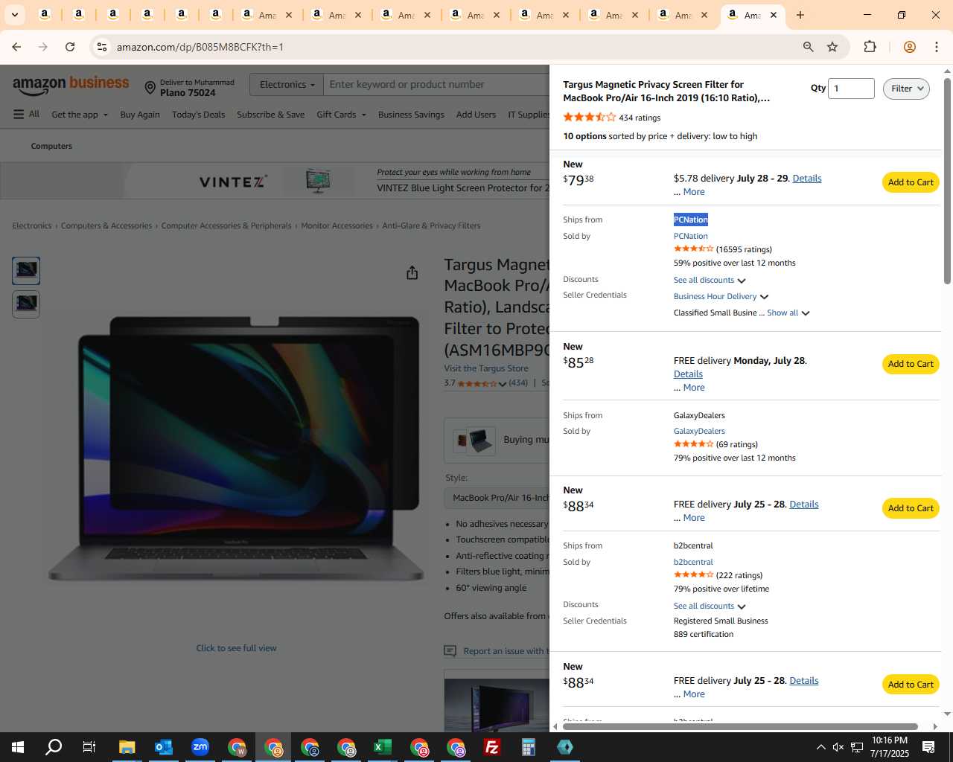Open the Chrome profile icon
Image resolution: width=953 pixels, height=762 pixels.
click(909, 47)
